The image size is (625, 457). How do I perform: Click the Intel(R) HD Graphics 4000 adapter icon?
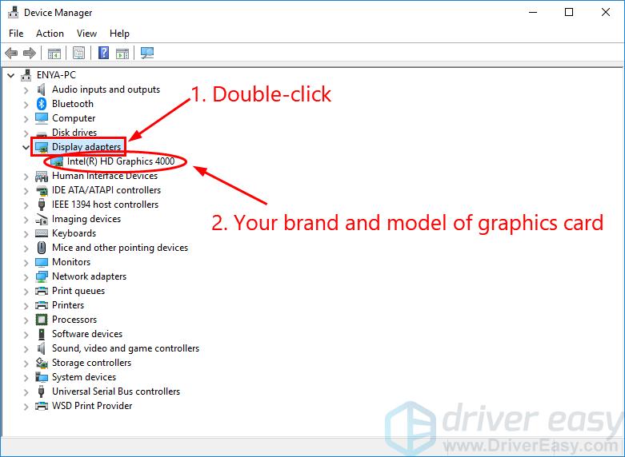point(57,161)
